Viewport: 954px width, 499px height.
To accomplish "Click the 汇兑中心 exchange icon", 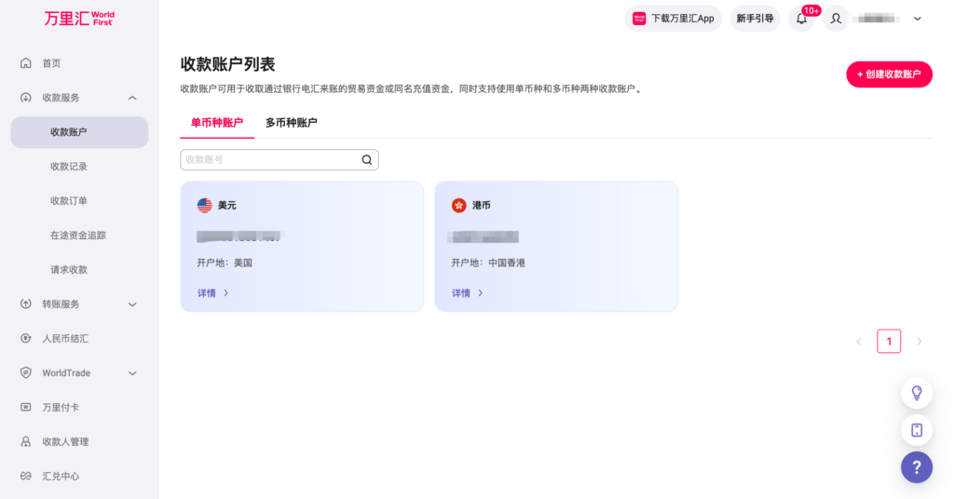I will tap(25, 476).
